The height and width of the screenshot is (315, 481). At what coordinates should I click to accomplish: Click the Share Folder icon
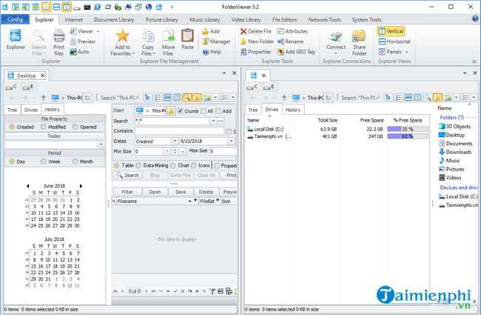click(358, 36)
